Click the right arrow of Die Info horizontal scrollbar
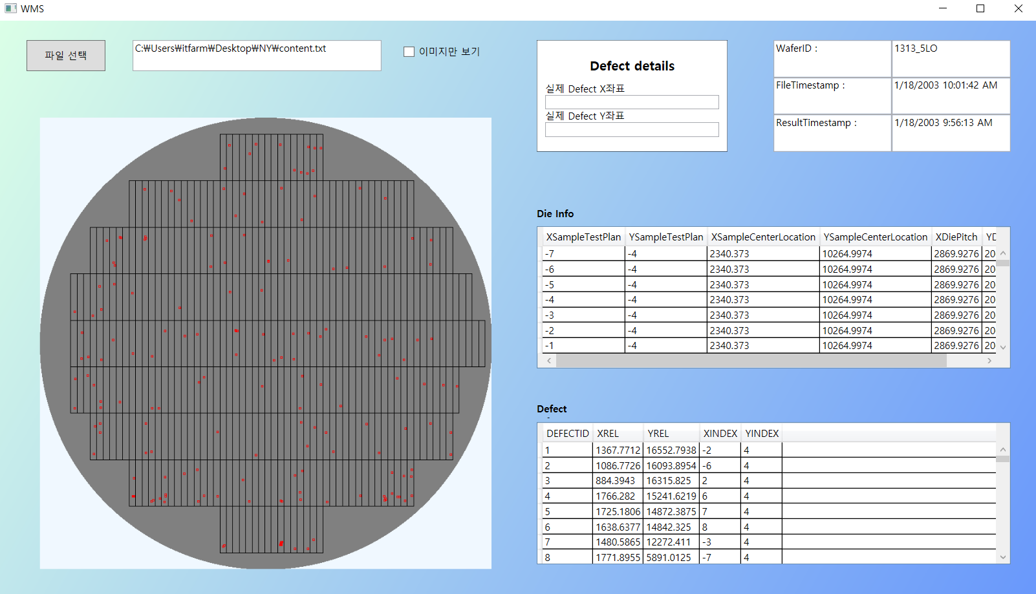 tap(991, 360)
